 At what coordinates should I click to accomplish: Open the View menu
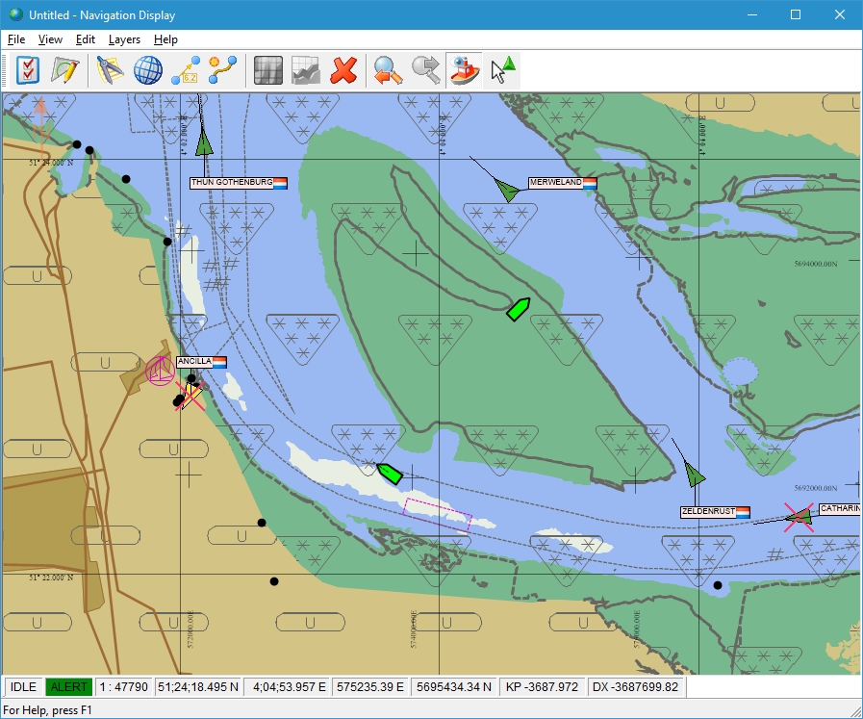50,39
